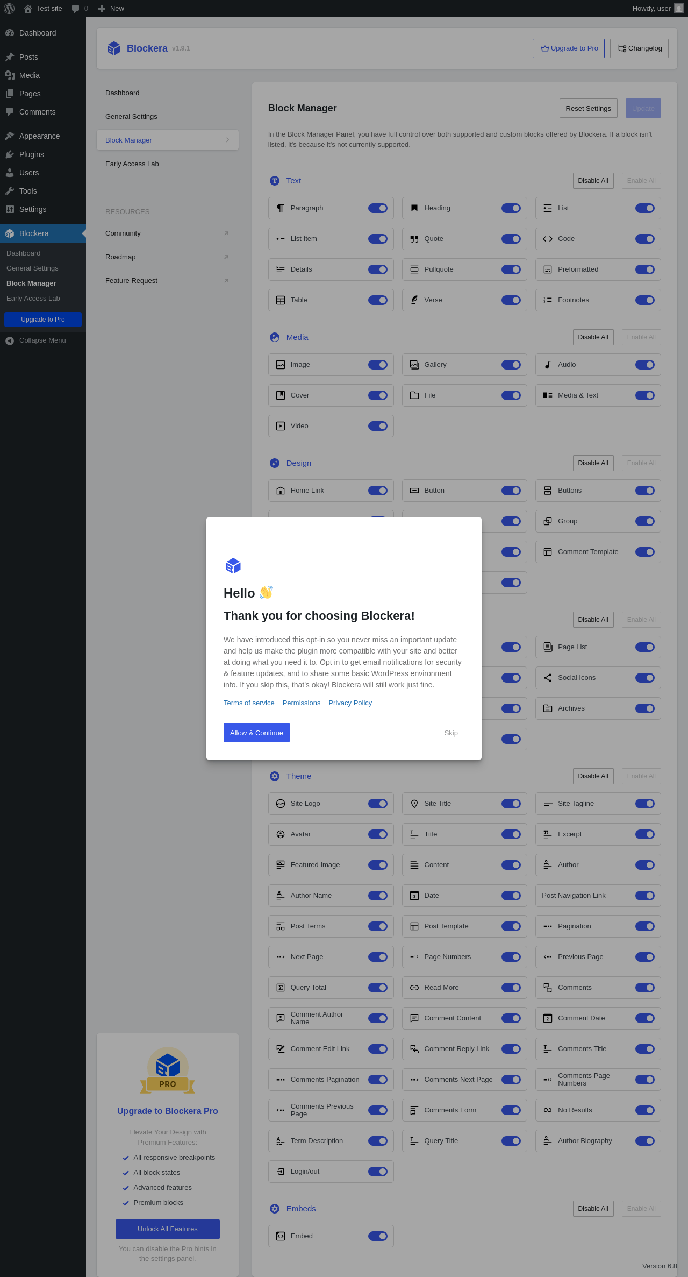Screen dimensions: 688x1277
Task: Click the Quote block icon
Action: 414,239
